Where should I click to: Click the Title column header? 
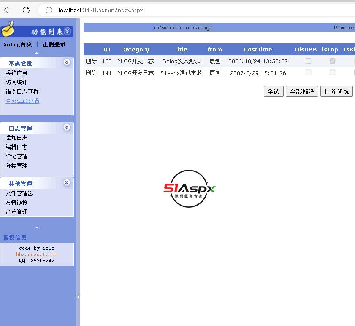pos(181,49)
